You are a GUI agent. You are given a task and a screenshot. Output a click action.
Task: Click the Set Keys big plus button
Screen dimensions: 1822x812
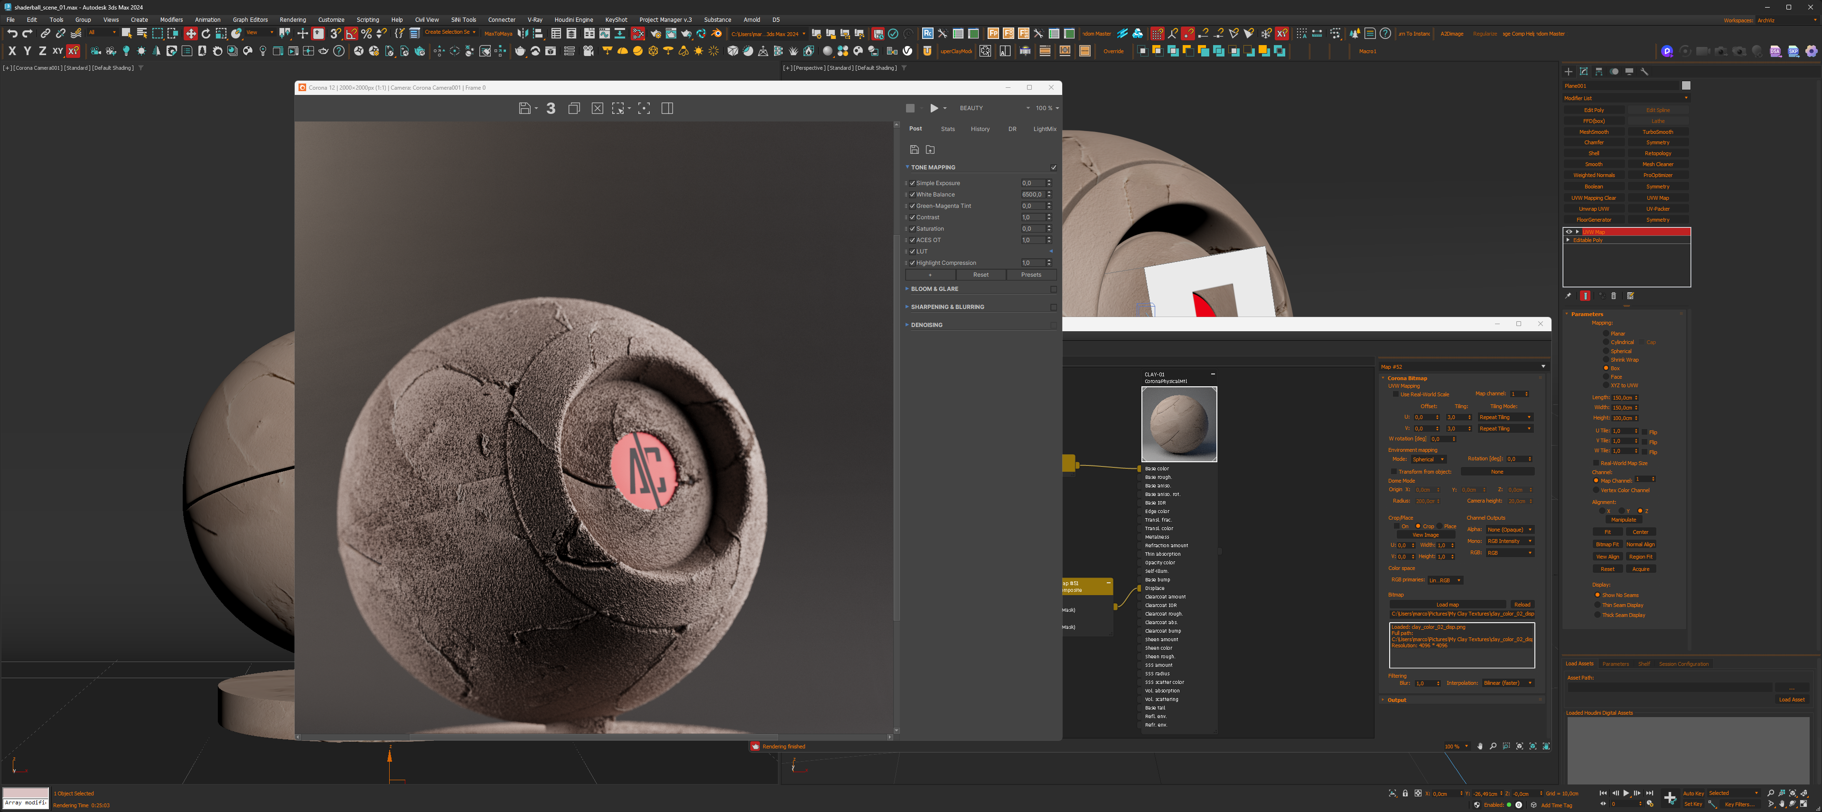coord(1670,798)
